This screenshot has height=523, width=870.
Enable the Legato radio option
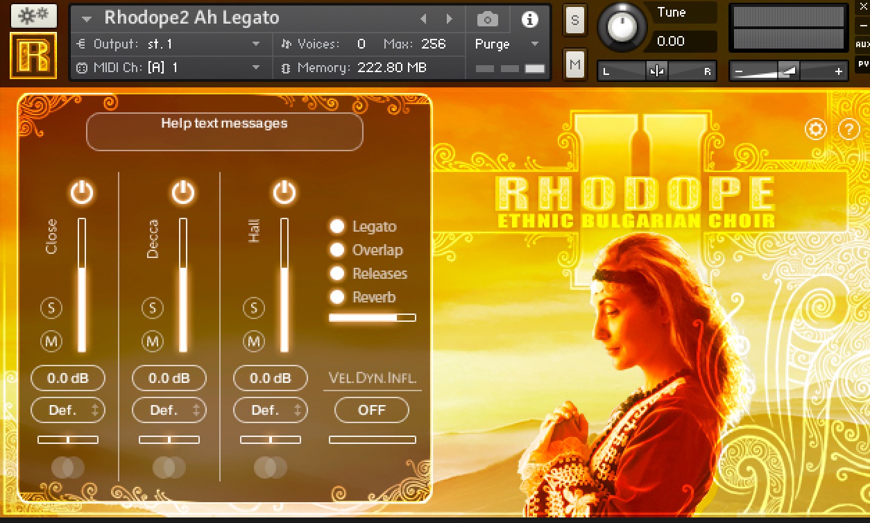tap(338, 227)
